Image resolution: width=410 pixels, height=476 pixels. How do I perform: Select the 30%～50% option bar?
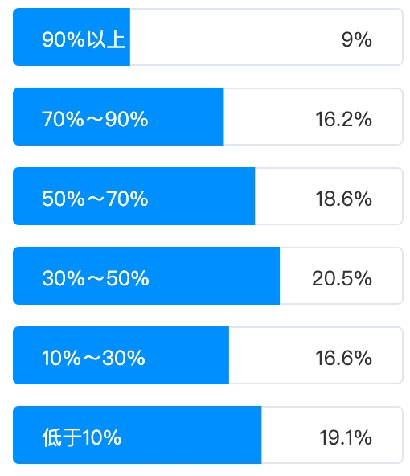coord(208,276)
